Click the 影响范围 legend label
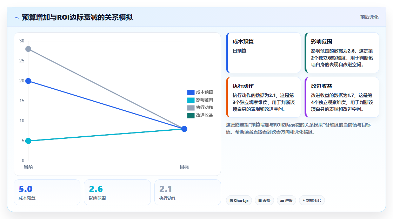Screen dimensions: 393x219 click(205, 100)
